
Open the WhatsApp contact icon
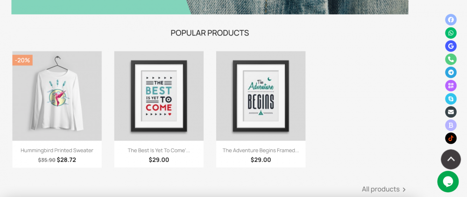point(451,33)
